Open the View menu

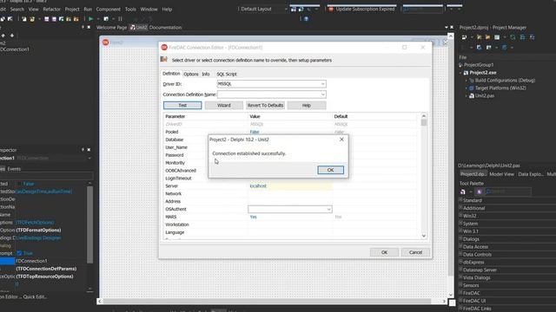(x=33, y=10)
